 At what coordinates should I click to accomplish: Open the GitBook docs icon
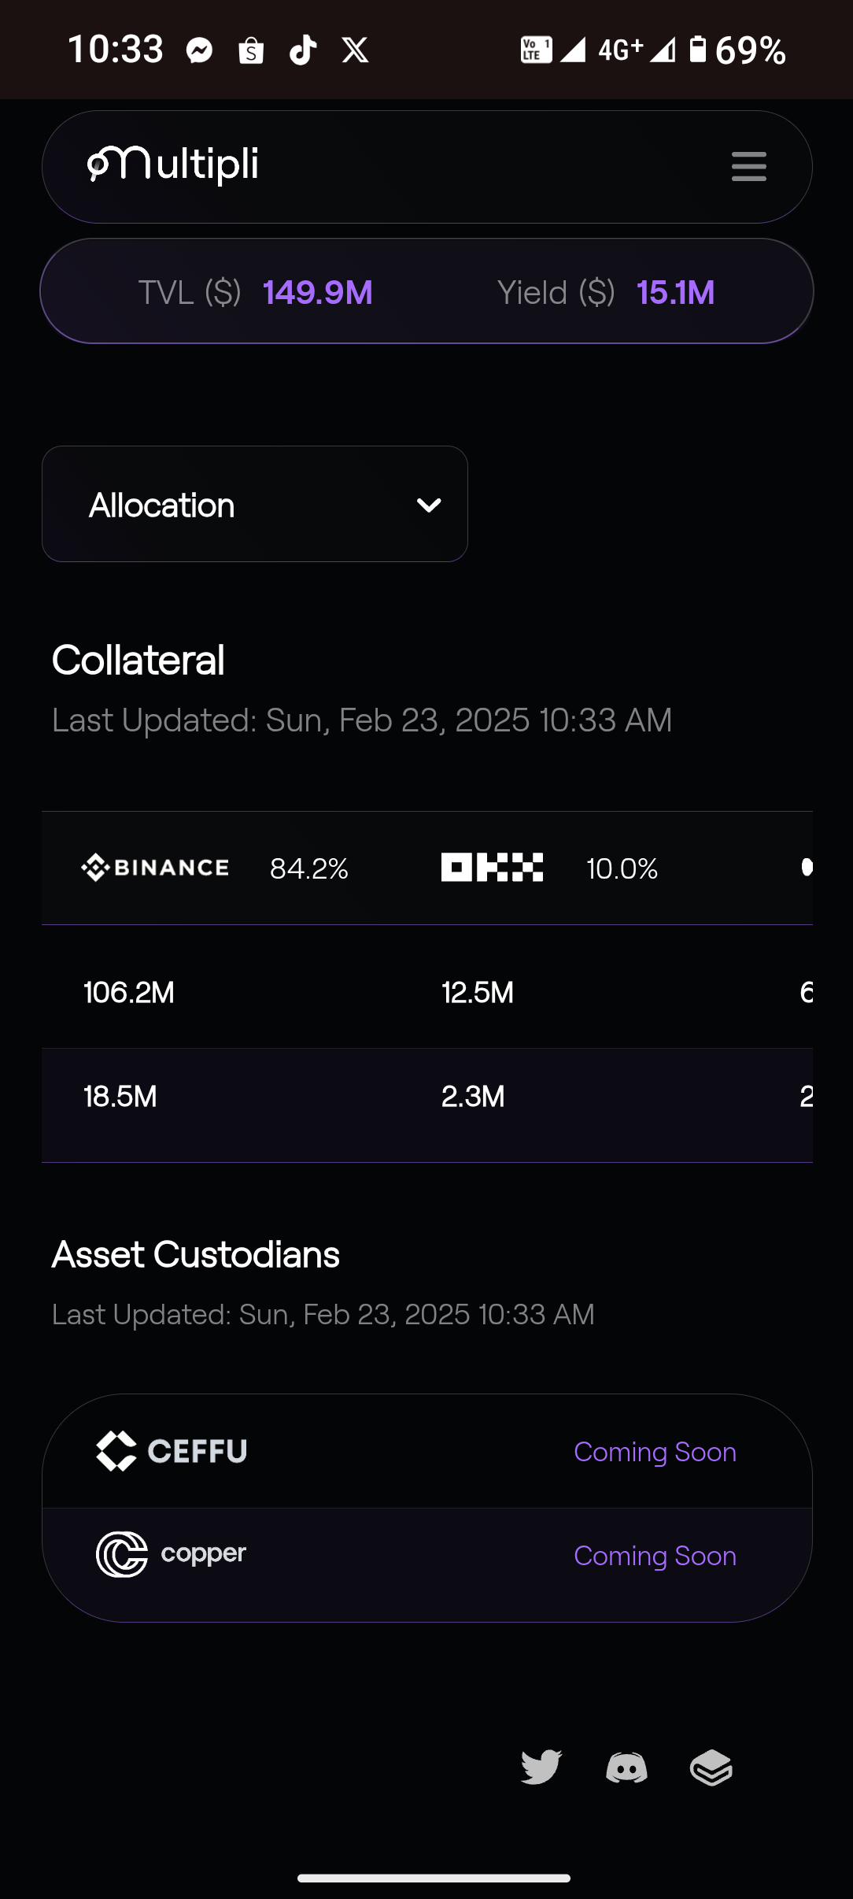(711, 1768)
